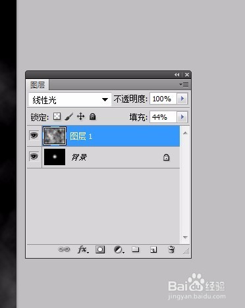This screenshot has height=308, width=245.
Task: Click the link layers chain icon
Action: point(64,249)
